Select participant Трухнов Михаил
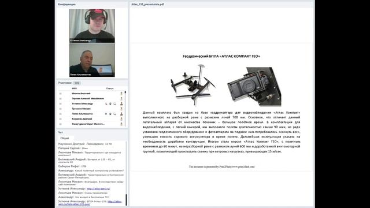The image size is (370, 208). (81, 109)
